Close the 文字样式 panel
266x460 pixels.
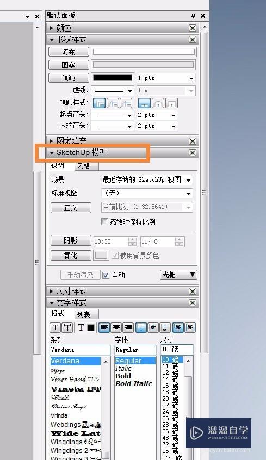pos(193,303)
